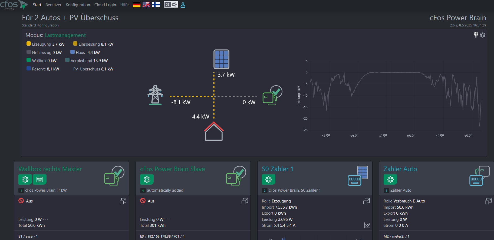Open S0 Zähler 1 chart graph icon

click(367, 225)
